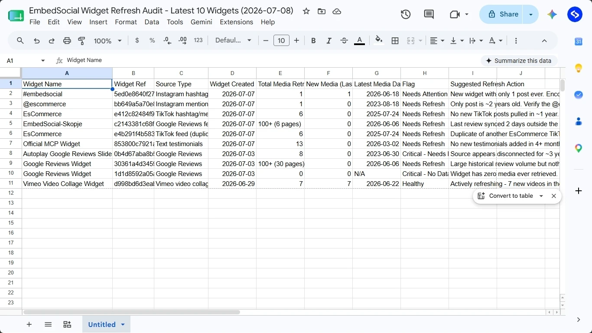Decrease decimal places
592x333 pixels.
[x=167, y=40]
